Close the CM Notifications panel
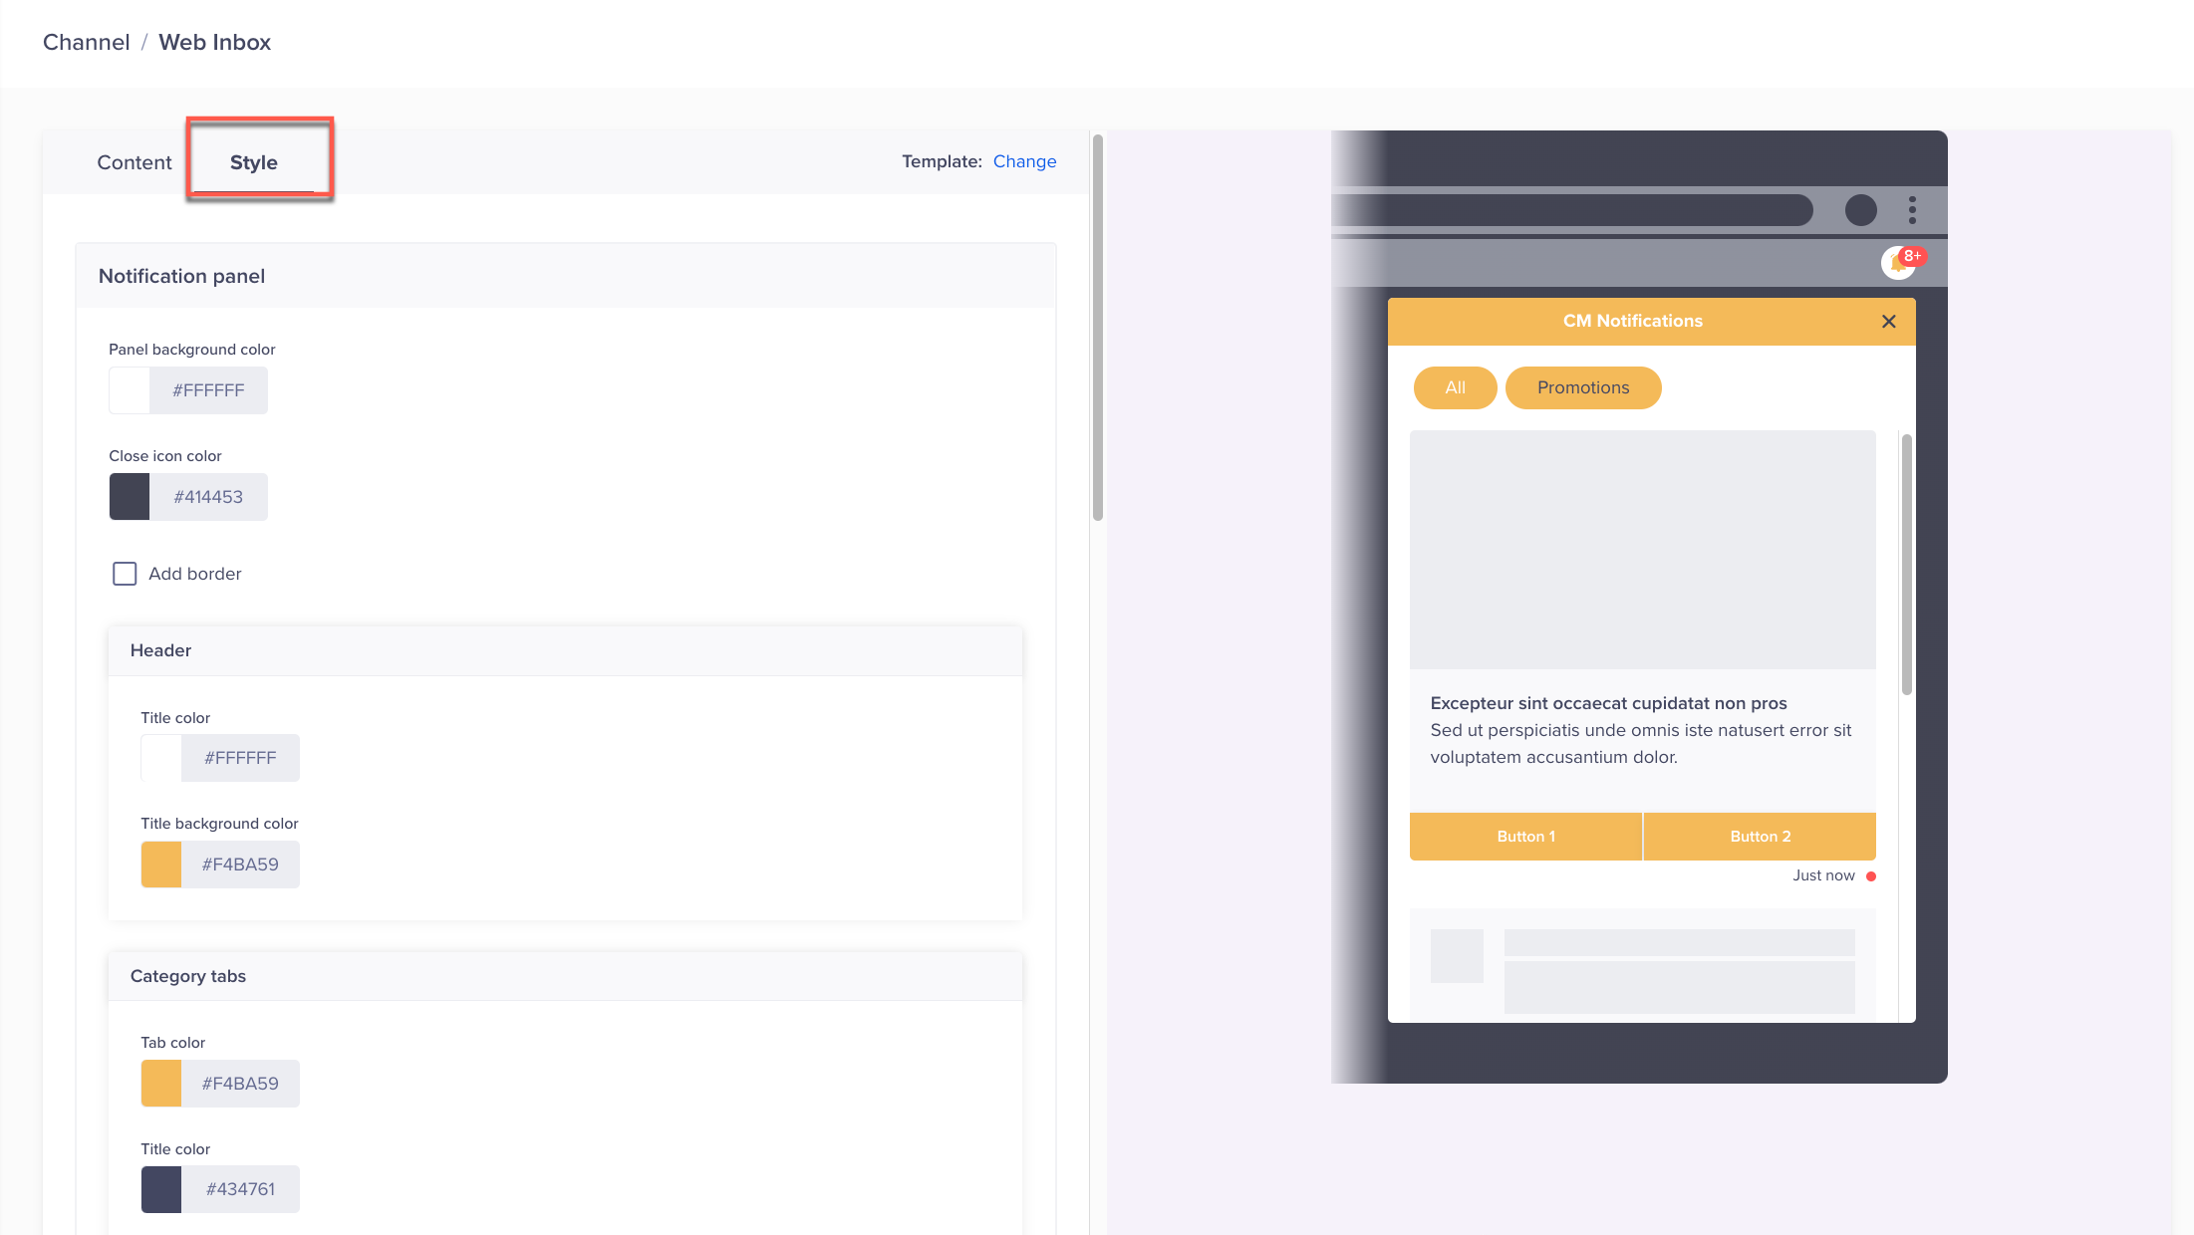The height and width of the screenshot is (1235, 2194). (x=1888, y=321)
